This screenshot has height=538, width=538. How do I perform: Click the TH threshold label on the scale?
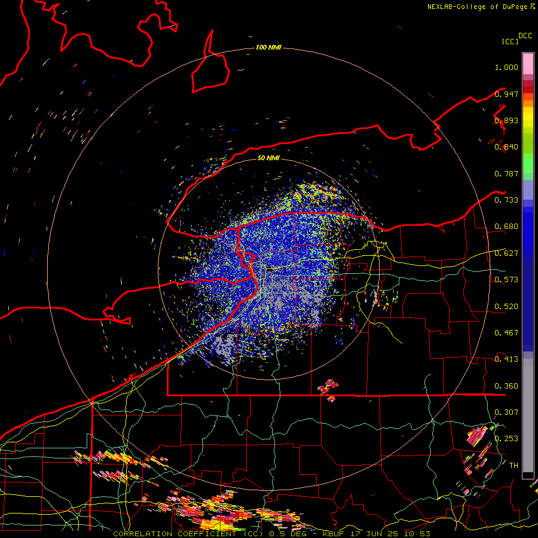point(513,466)
